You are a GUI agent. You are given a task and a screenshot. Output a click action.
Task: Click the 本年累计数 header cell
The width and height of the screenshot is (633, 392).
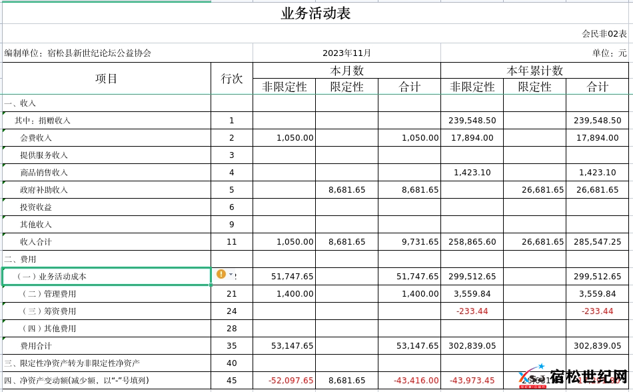point(534,71)
